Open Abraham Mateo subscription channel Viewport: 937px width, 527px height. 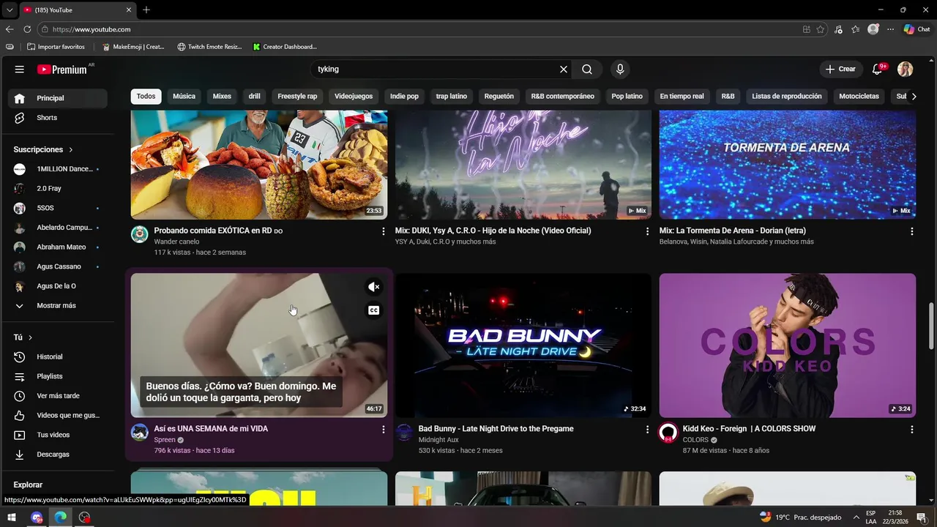click(x=57, y=247)
